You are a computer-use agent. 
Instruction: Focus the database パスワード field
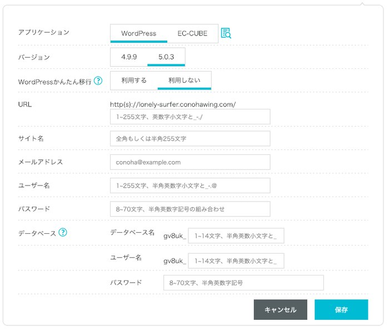[243, 283]
